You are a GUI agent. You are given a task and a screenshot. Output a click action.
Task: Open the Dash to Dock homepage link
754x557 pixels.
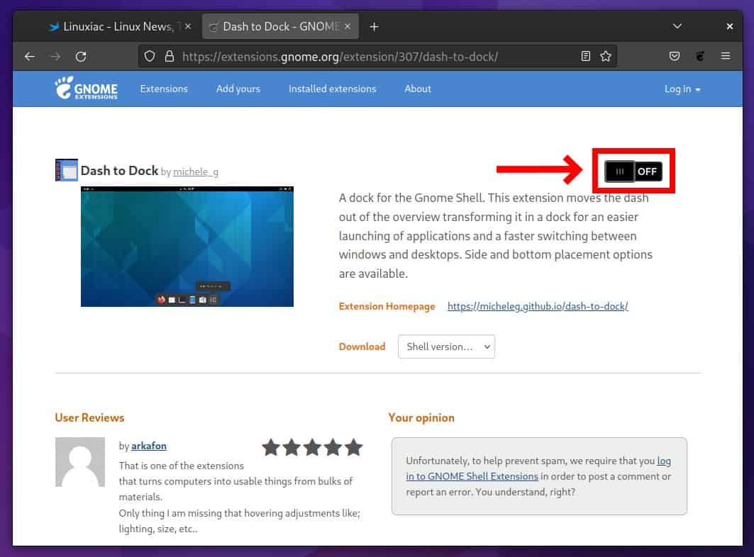coord(537,306)
